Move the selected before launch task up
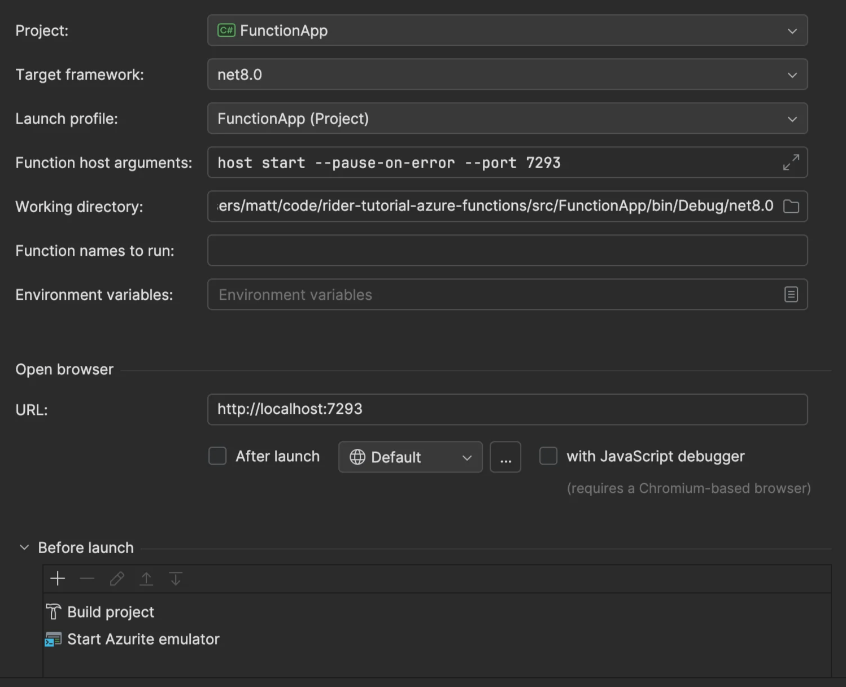Viewport: 846px width, 687px height. point(146,579)
